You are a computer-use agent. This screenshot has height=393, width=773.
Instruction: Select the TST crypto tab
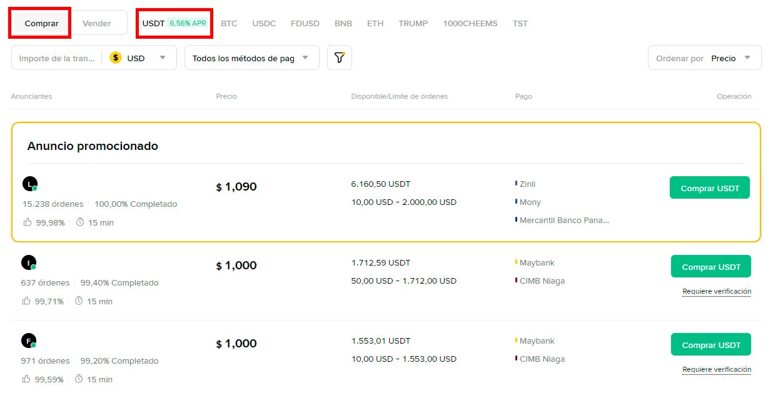tap(520, 23)
